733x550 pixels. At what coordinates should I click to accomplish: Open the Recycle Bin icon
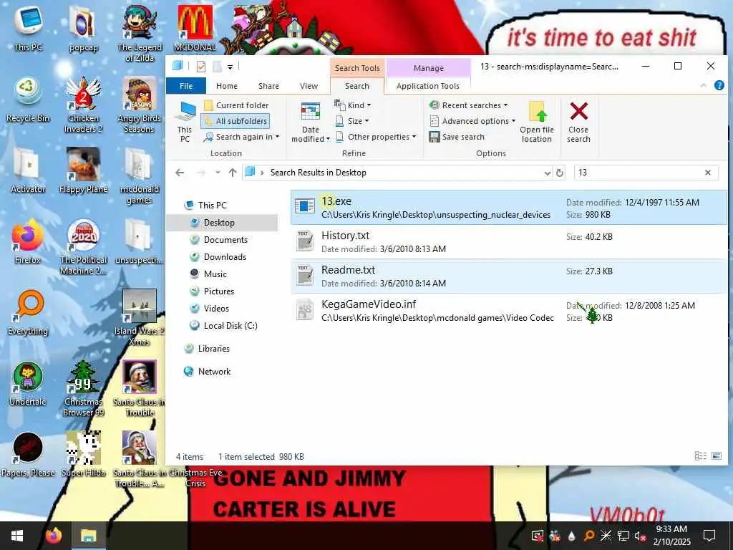click(28, 99)
